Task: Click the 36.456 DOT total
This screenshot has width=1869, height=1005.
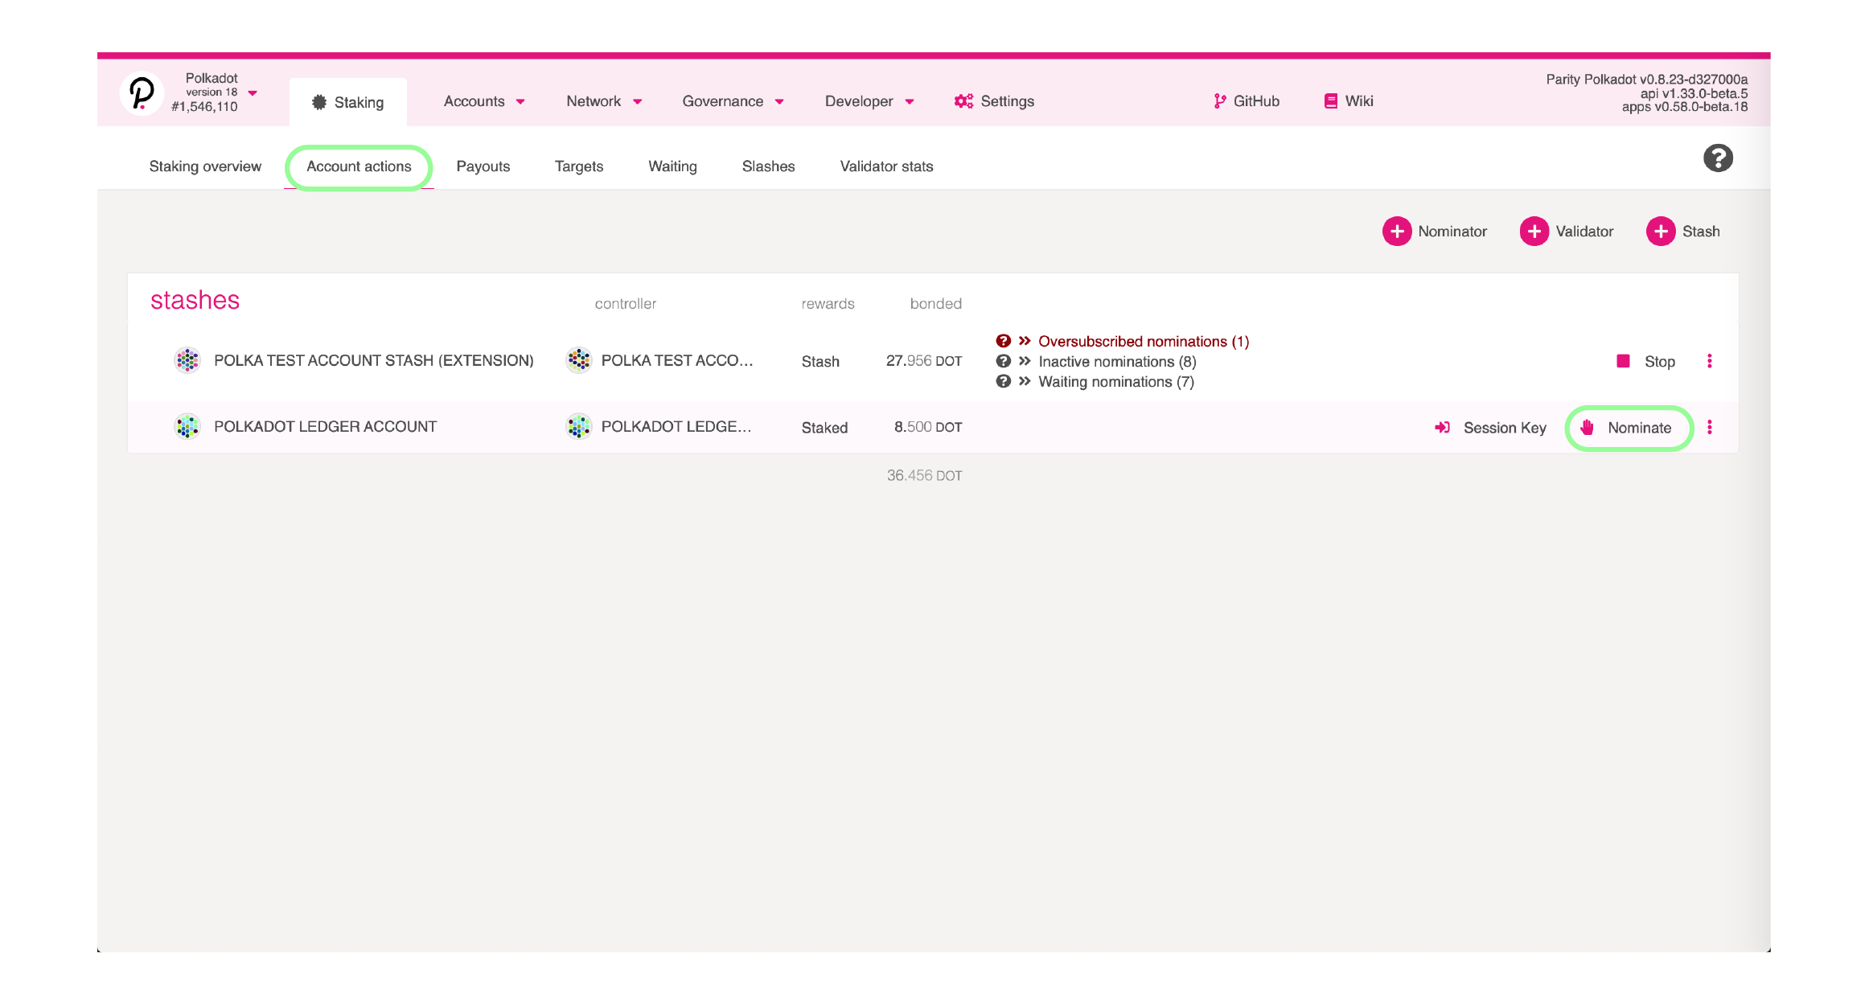Action: pyautogui.click(x=925, y=475)
